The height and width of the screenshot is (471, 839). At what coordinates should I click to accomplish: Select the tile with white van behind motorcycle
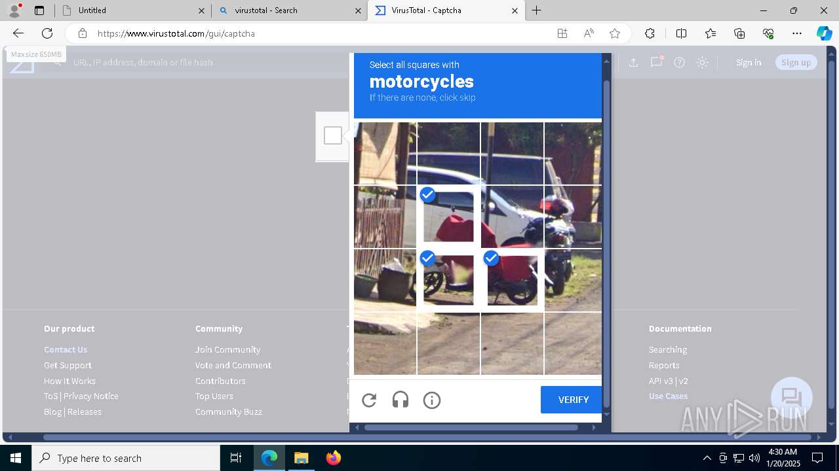pos(513,217)
